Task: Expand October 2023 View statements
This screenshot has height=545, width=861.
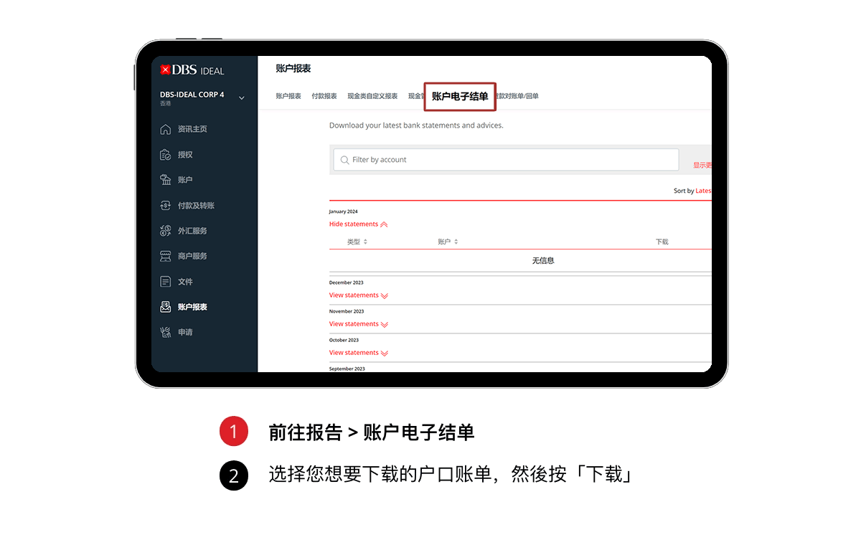Action: [358, 353]
